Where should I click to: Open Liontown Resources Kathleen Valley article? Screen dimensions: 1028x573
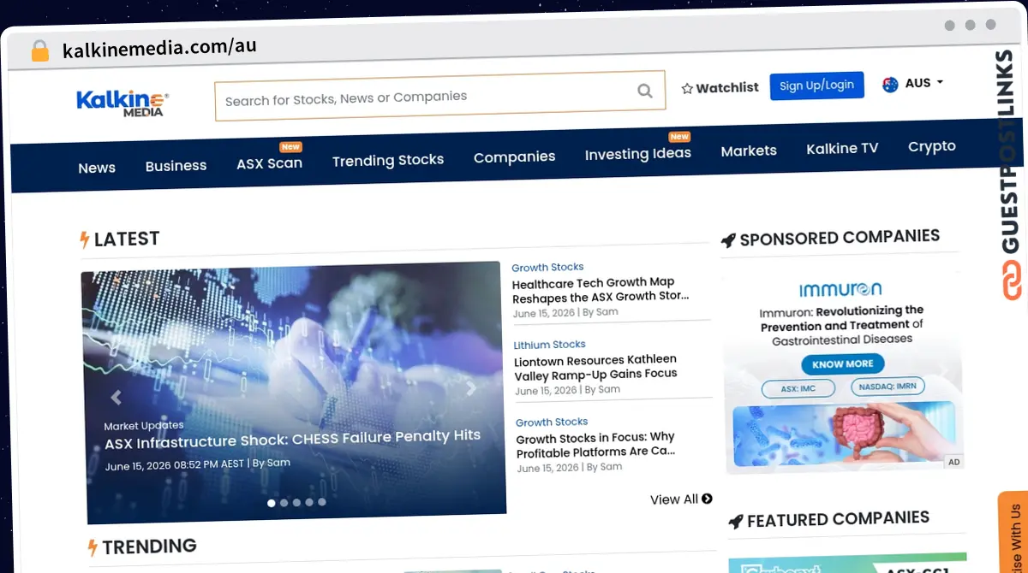tap(595, 367)
